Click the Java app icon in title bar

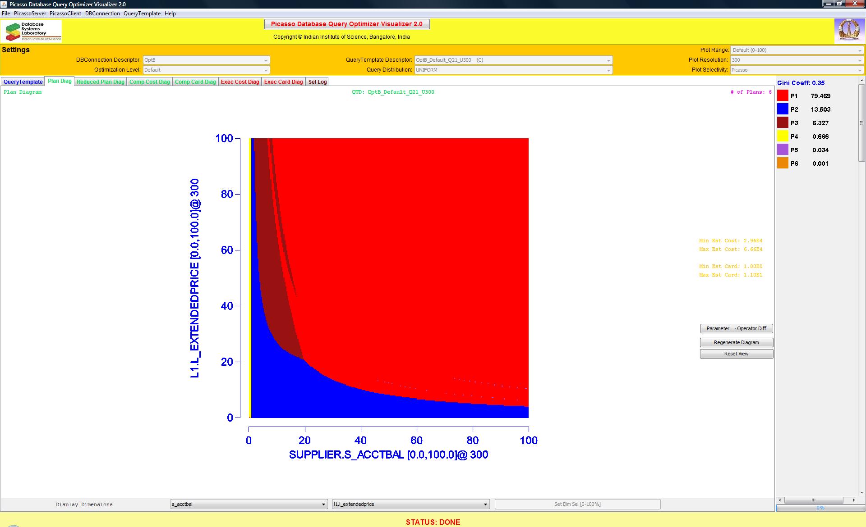click(5, 4)
